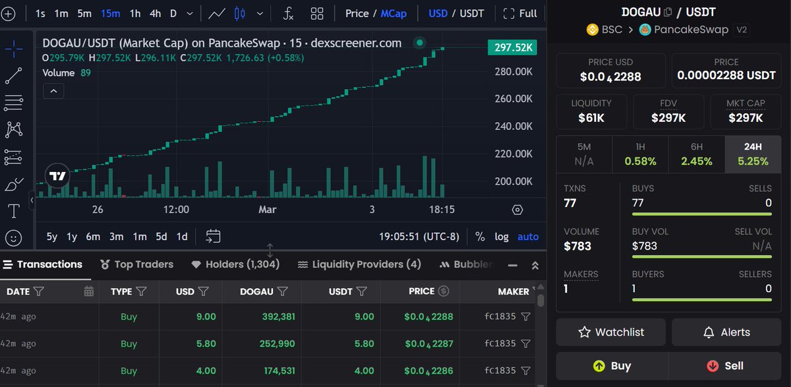Viewport: 791px width, 387px height.
Task: Filter transactions by TYPE funnel icon
Action: pos(141,291)
